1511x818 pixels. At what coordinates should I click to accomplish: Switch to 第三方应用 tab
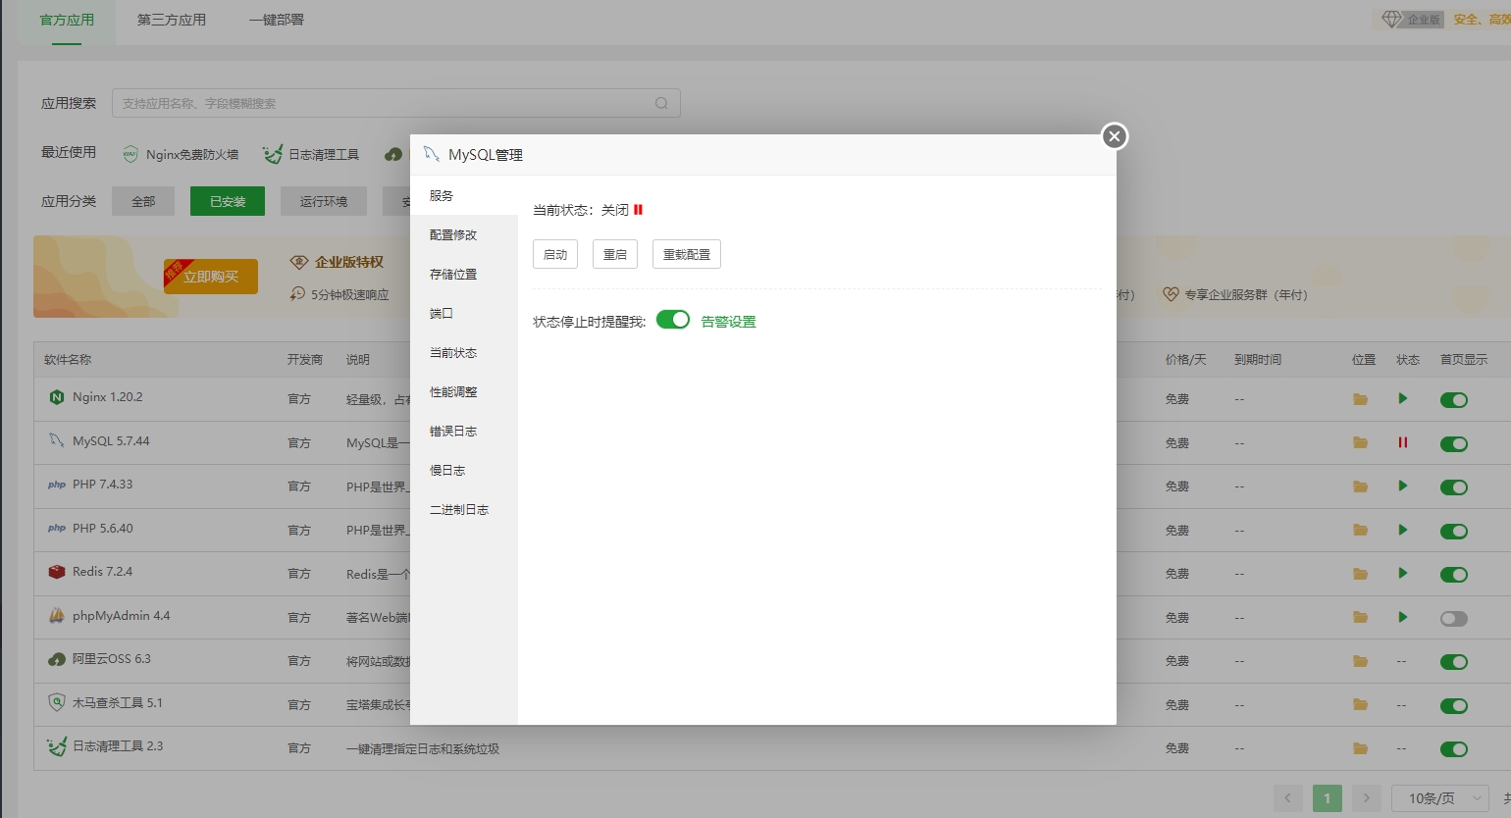click(x=172, y=20)
